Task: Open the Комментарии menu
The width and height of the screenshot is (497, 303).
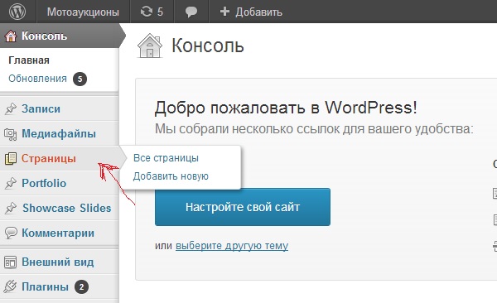Action: (x=58, y=233)
